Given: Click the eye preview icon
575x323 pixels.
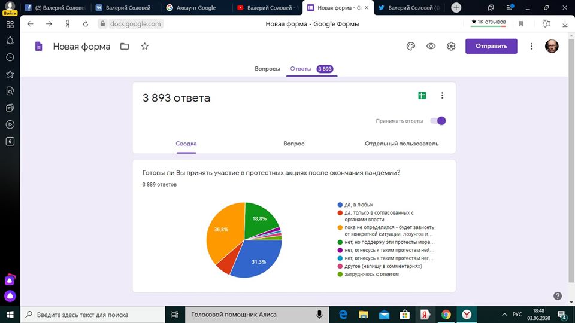Looking at the screenshot, I should pos(431,47).
